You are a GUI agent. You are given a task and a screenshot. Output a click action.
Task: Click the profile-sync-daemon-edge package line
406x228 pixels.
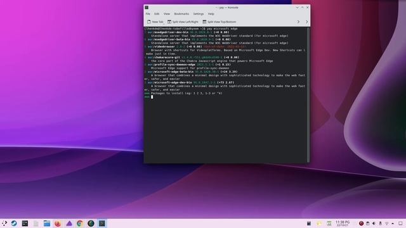pos(188,65)
